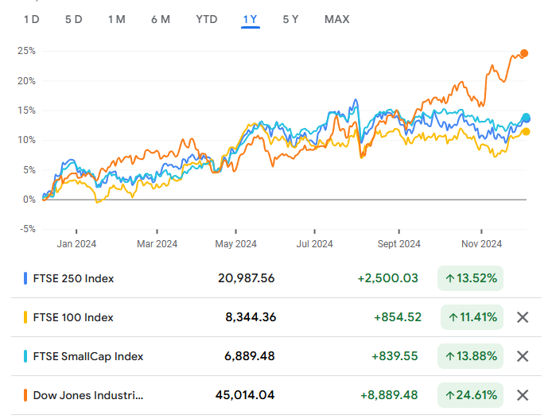Click the Sept 2024 axis label
The height and width of the screenshot is (419, 552).
pyautogui.click(x=398, y=244)
